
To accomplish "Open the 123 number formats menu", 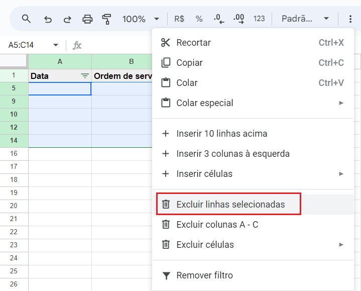I will 259,19.
